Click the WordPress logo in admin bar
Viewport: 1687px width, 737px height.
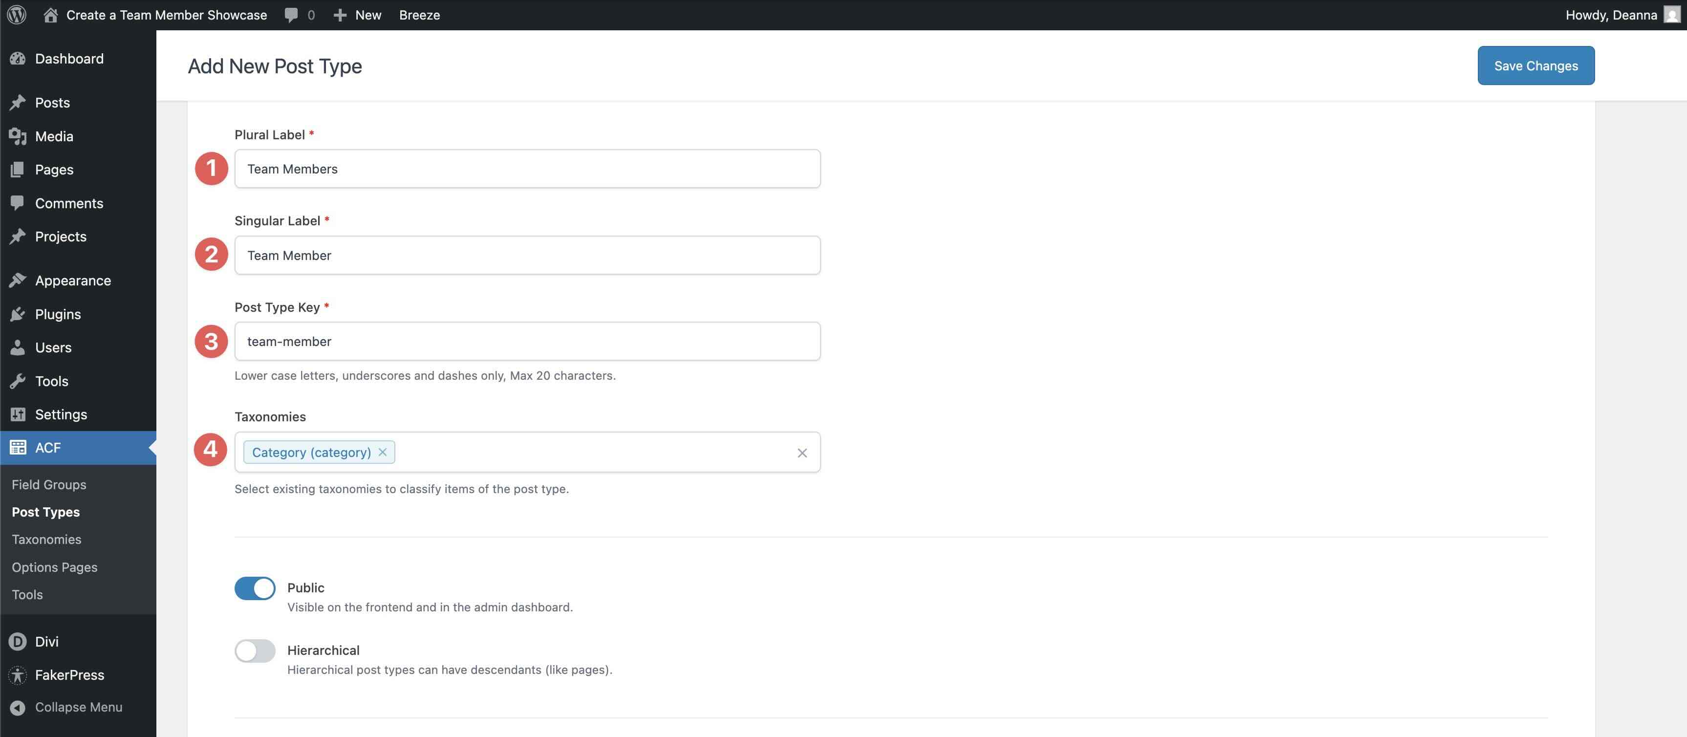click(x=15, y=14)
